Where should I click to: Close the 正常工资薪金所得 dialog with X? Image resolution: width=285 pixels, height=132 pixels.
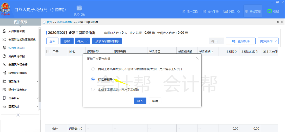point(197,58)
